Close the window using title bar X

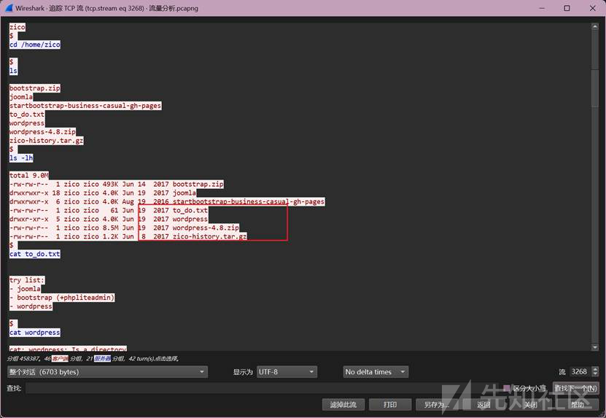592,8
